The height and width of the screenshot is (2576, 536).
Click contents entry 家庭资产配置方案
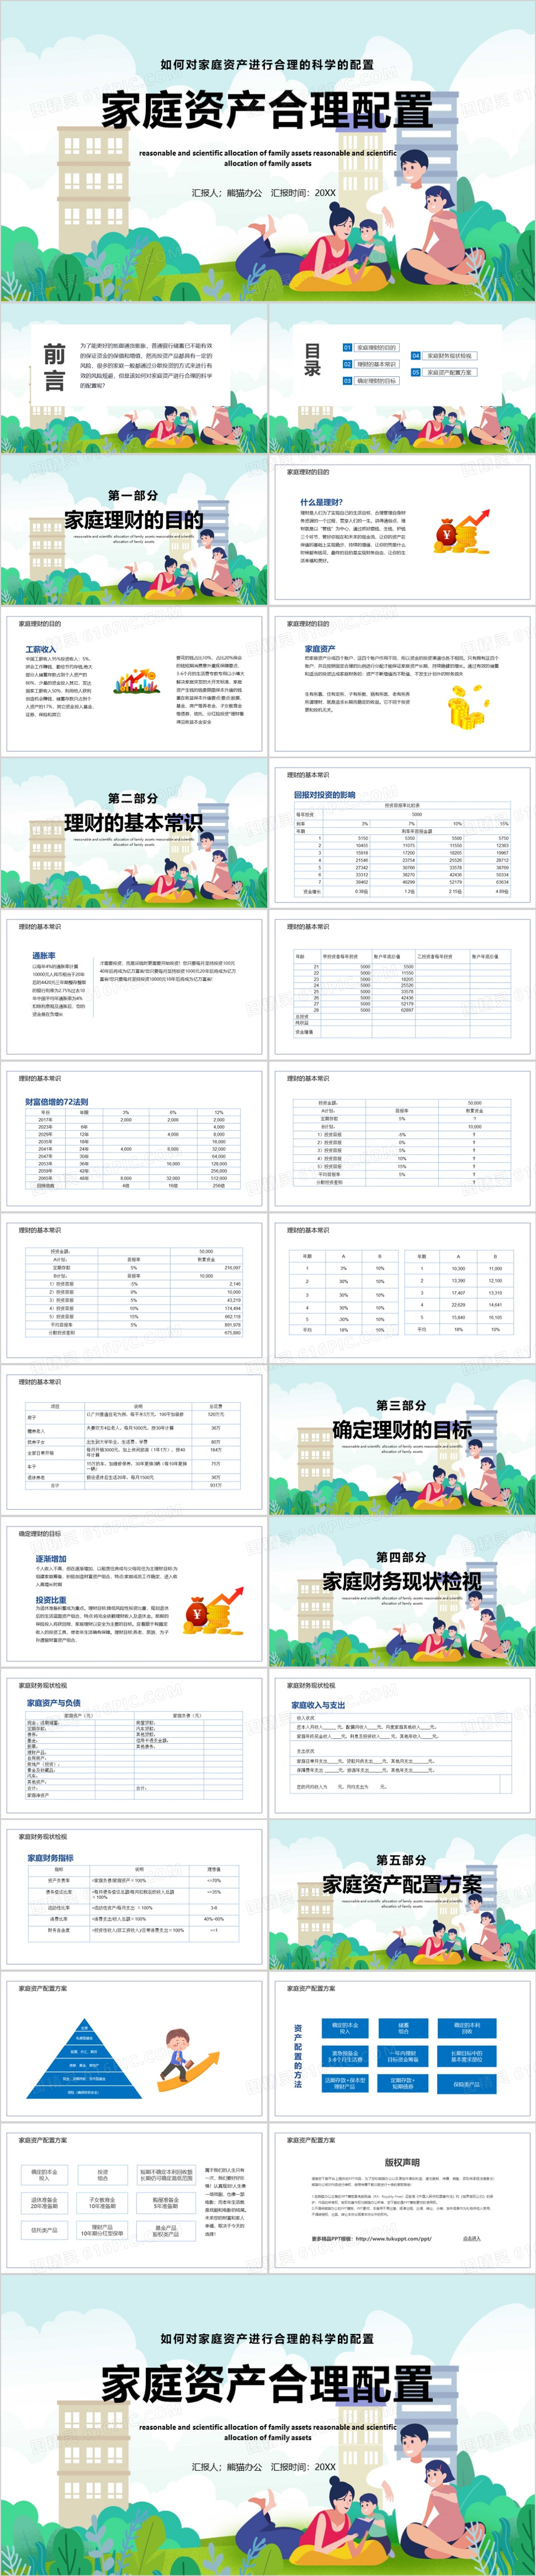(449, 372)
